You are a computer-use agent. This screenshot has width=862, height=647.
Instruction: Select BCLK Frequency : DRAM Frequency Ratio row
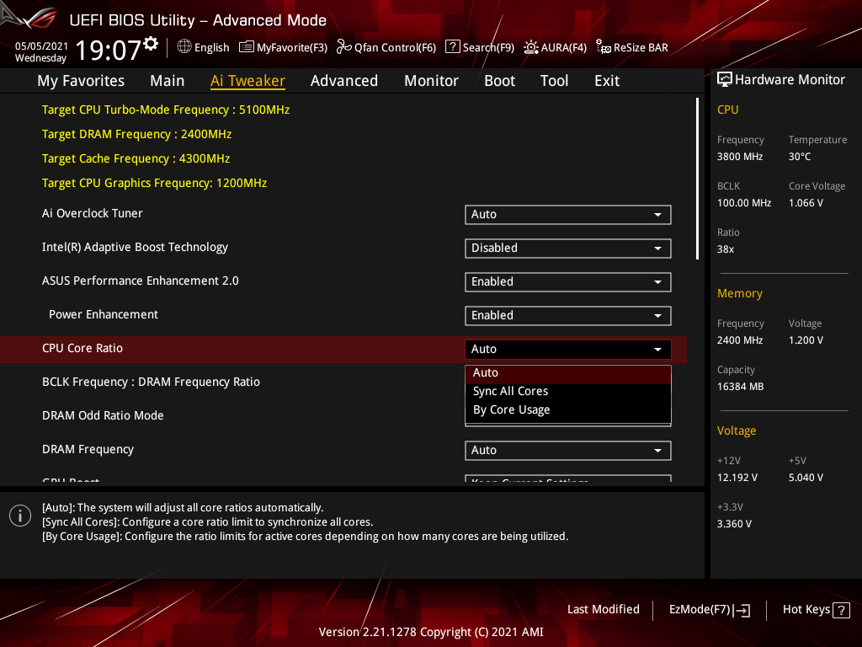[x=152, y=382]
